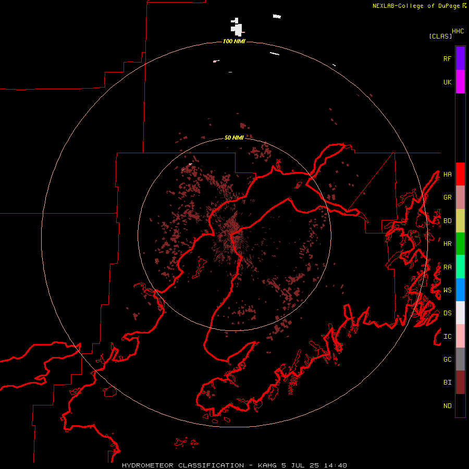The height and width of the screenshot is (469, 469).
Task: Select the BD legend label
Action: point(447,221)
